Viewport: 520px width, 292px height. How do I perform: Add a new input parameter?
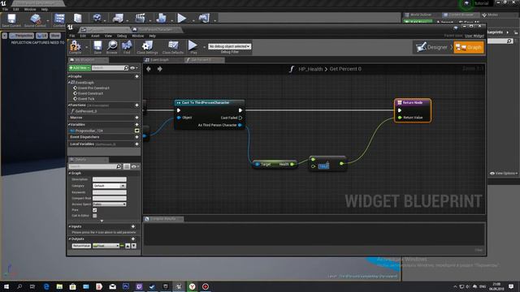coord(133,226)
